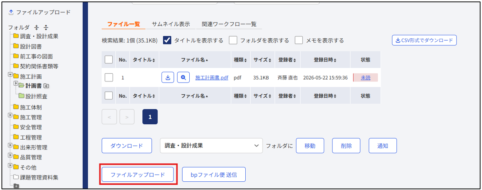
Task: Click the upload icon beside ファイルアップロード in sidebar
Action: tap(11, 12)
